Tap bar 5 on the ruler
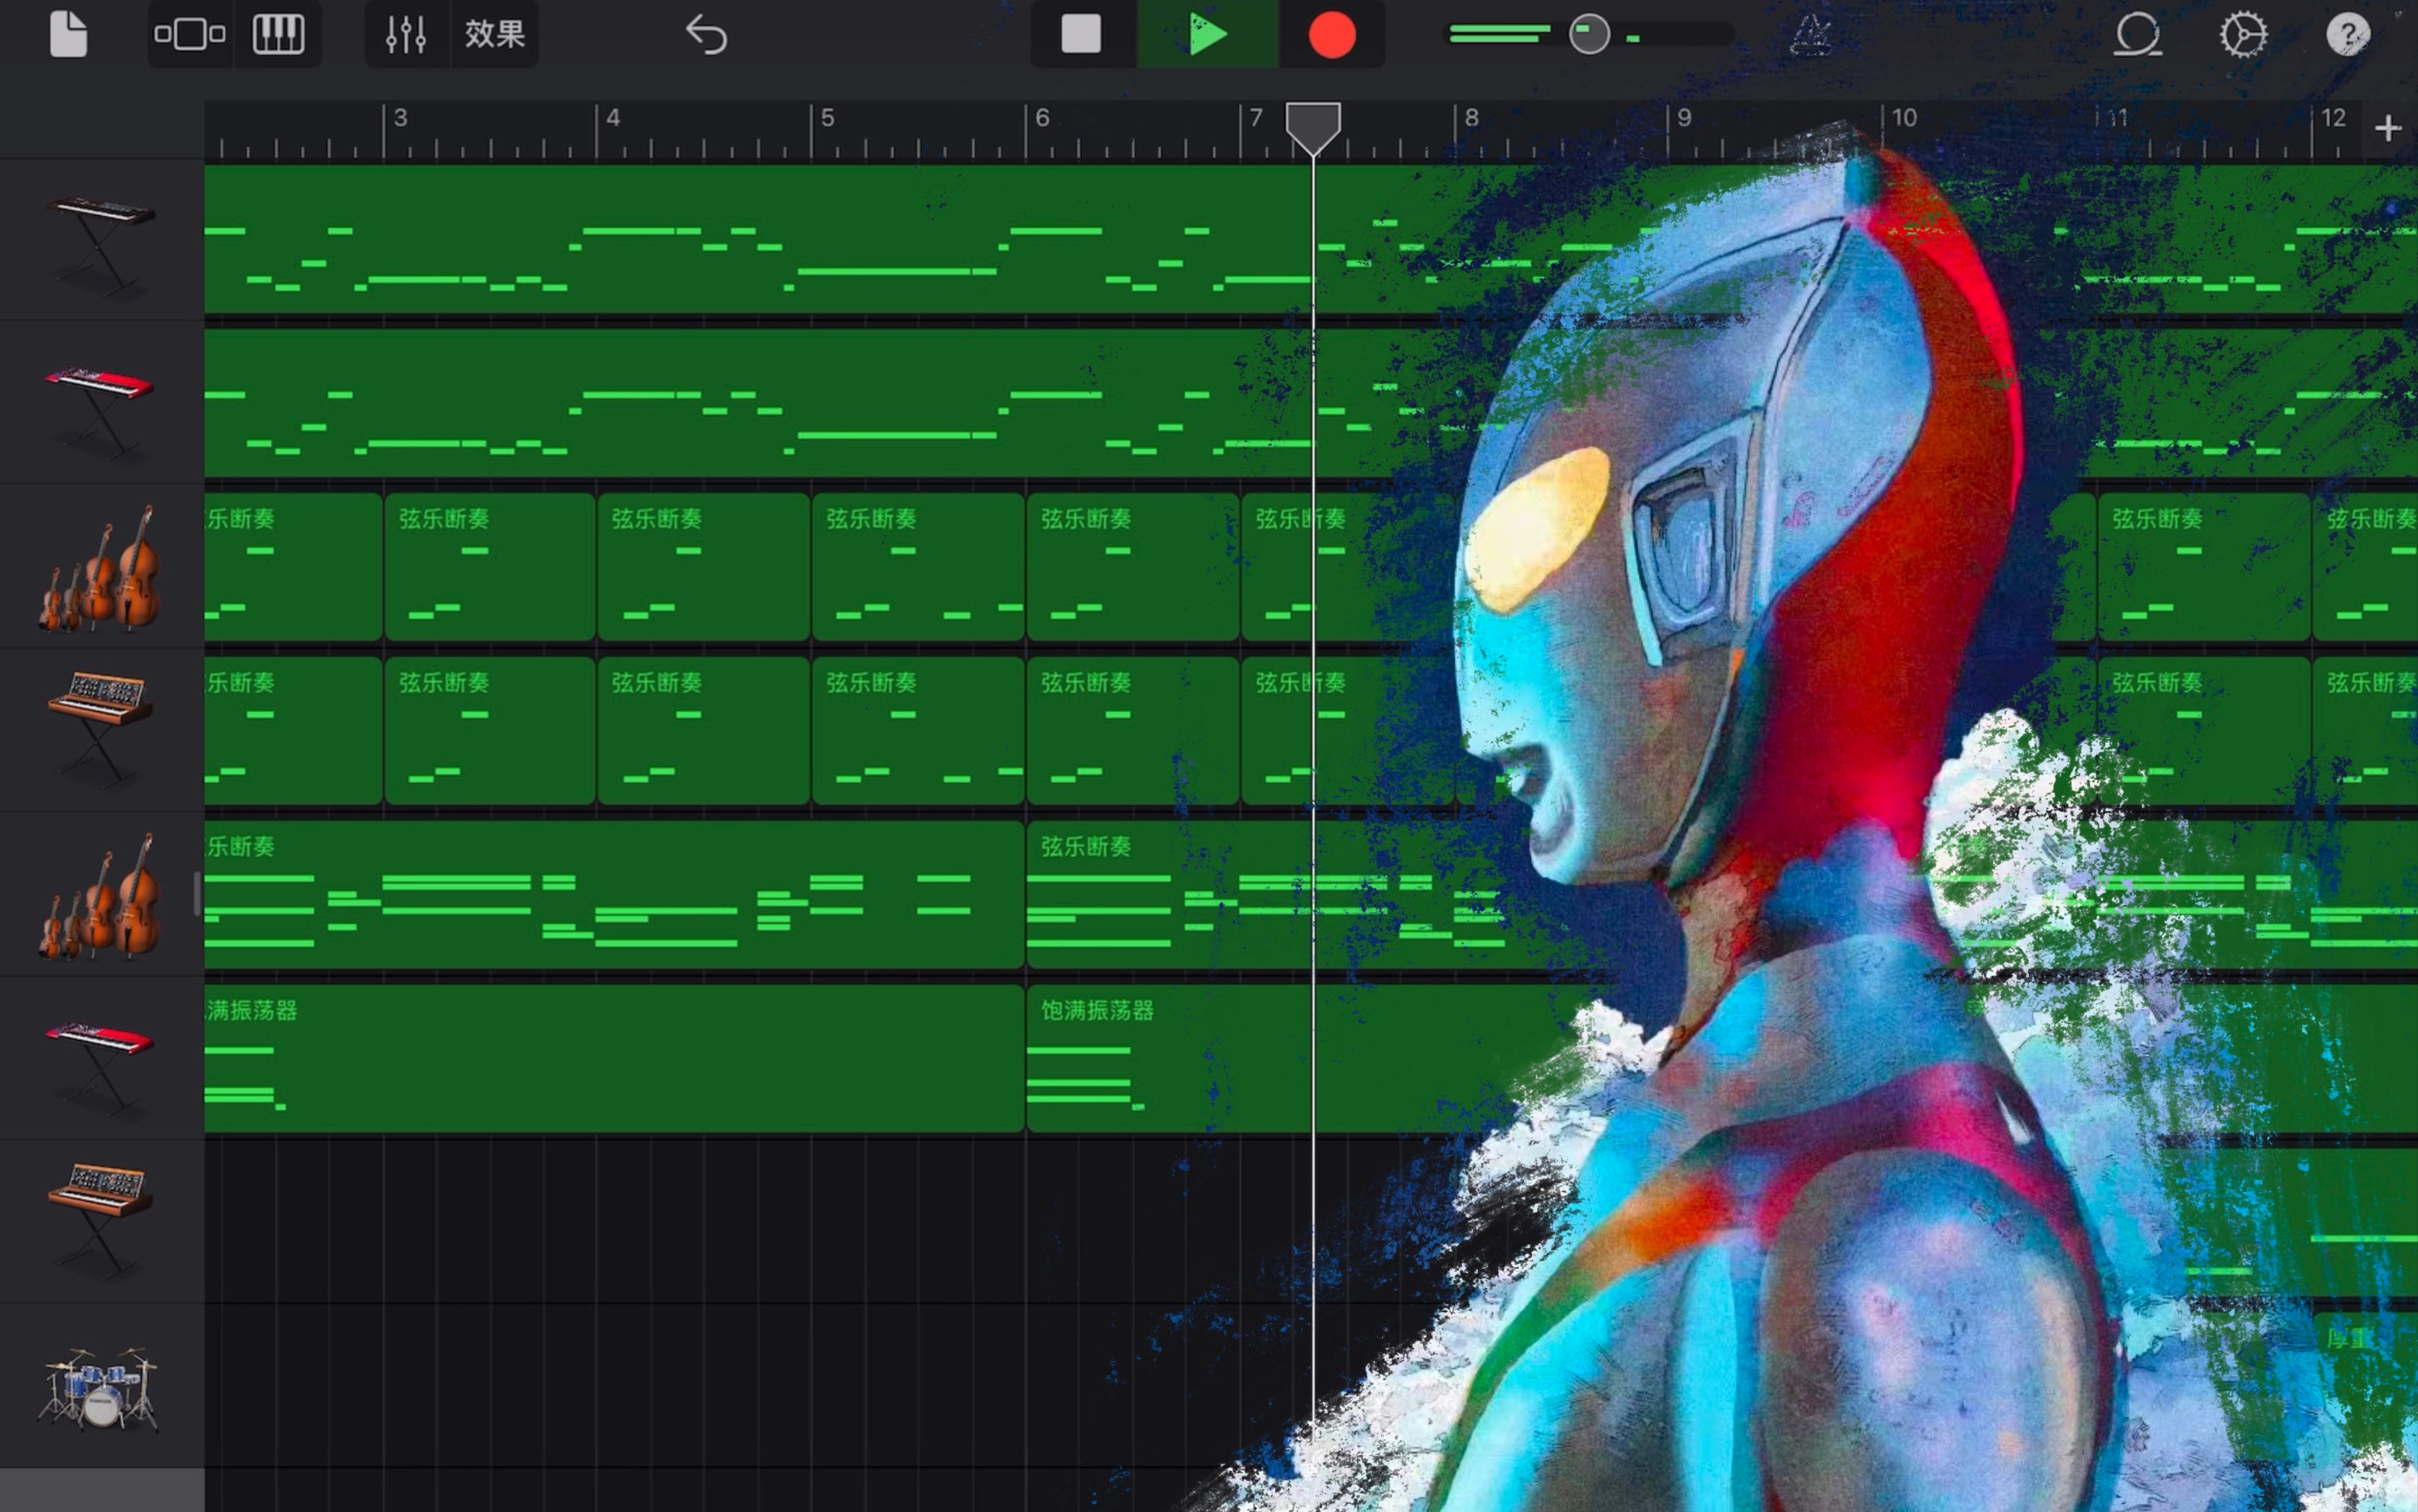Screen dimensions: 2418x1512 828,118
